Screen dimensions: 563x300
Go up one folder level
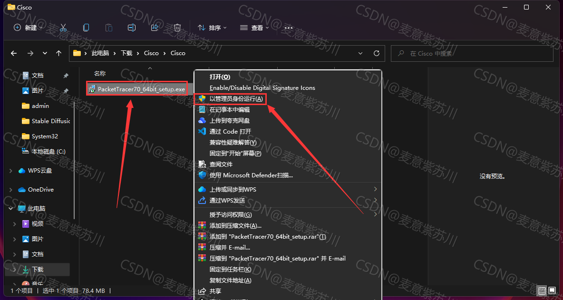59,53
